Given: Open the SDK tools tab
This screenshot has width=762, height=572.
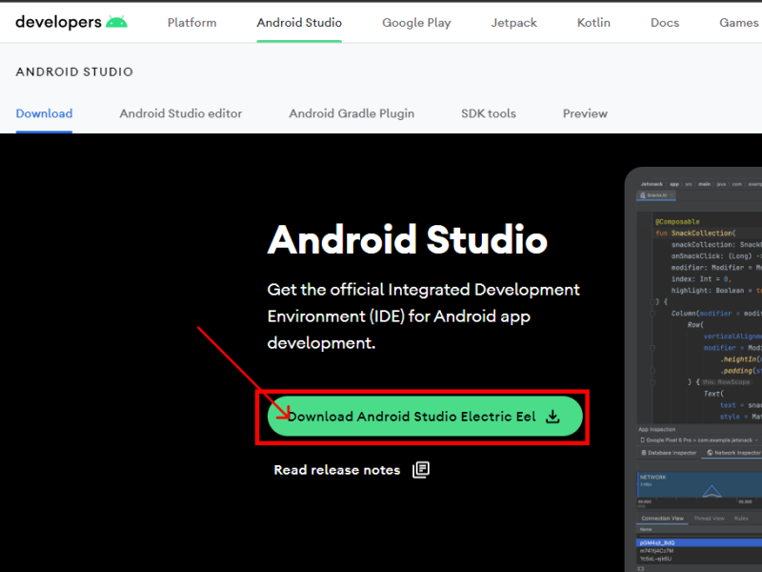Looking at the screenshot, I should click(x=489, y=113).
